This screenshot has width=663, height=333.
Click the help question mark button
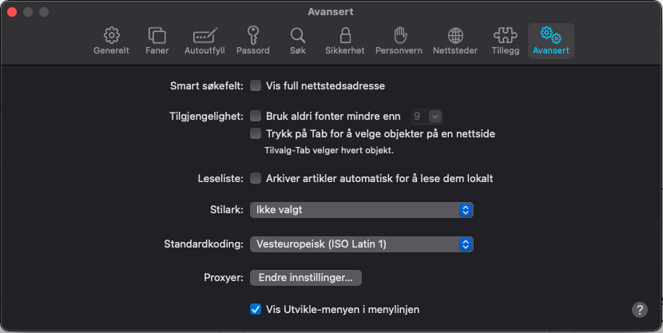tap(639, 310)
